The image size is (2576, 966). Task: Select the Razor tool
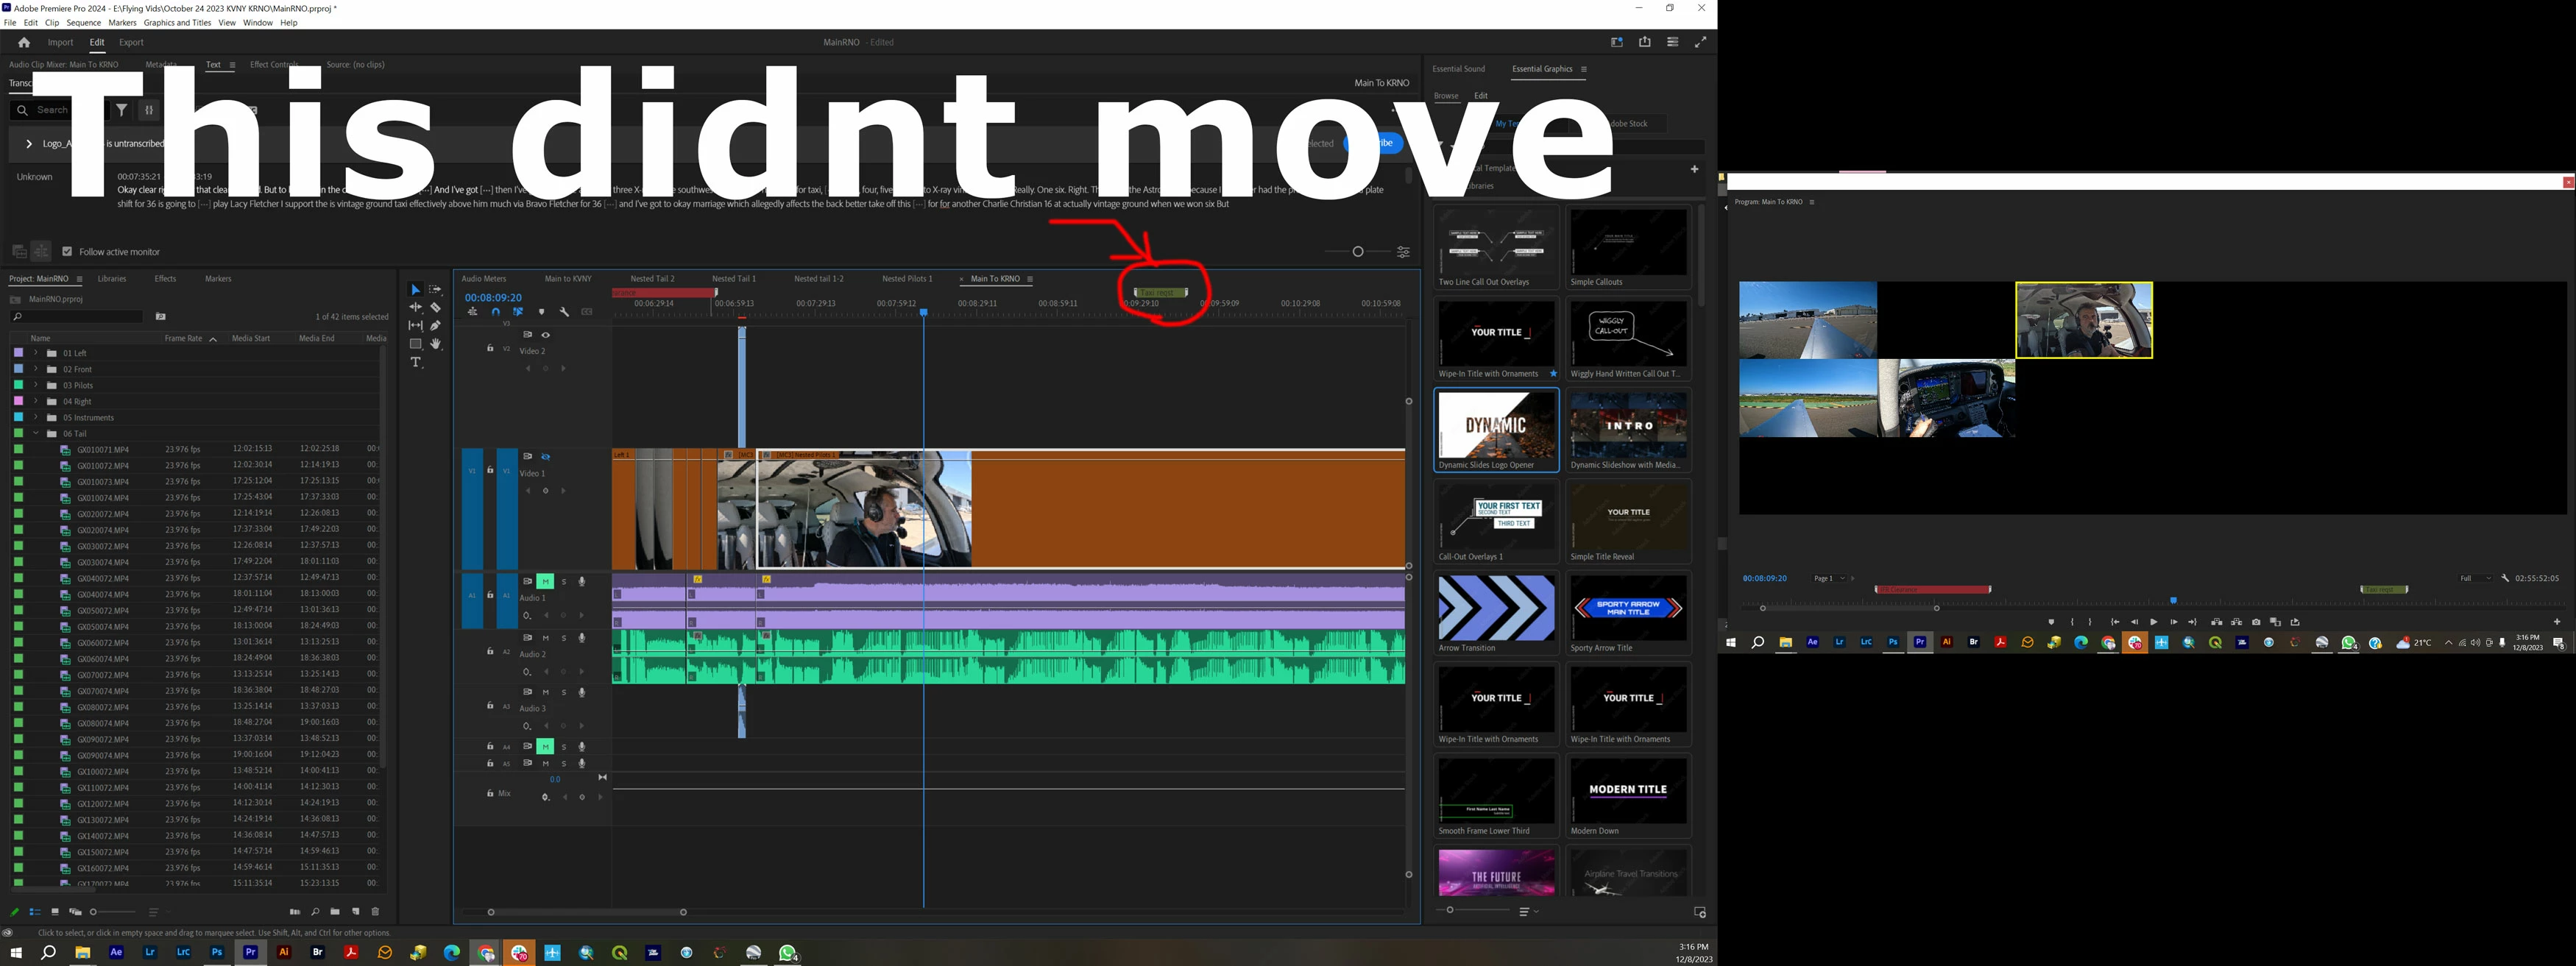[x=436, y=307]
